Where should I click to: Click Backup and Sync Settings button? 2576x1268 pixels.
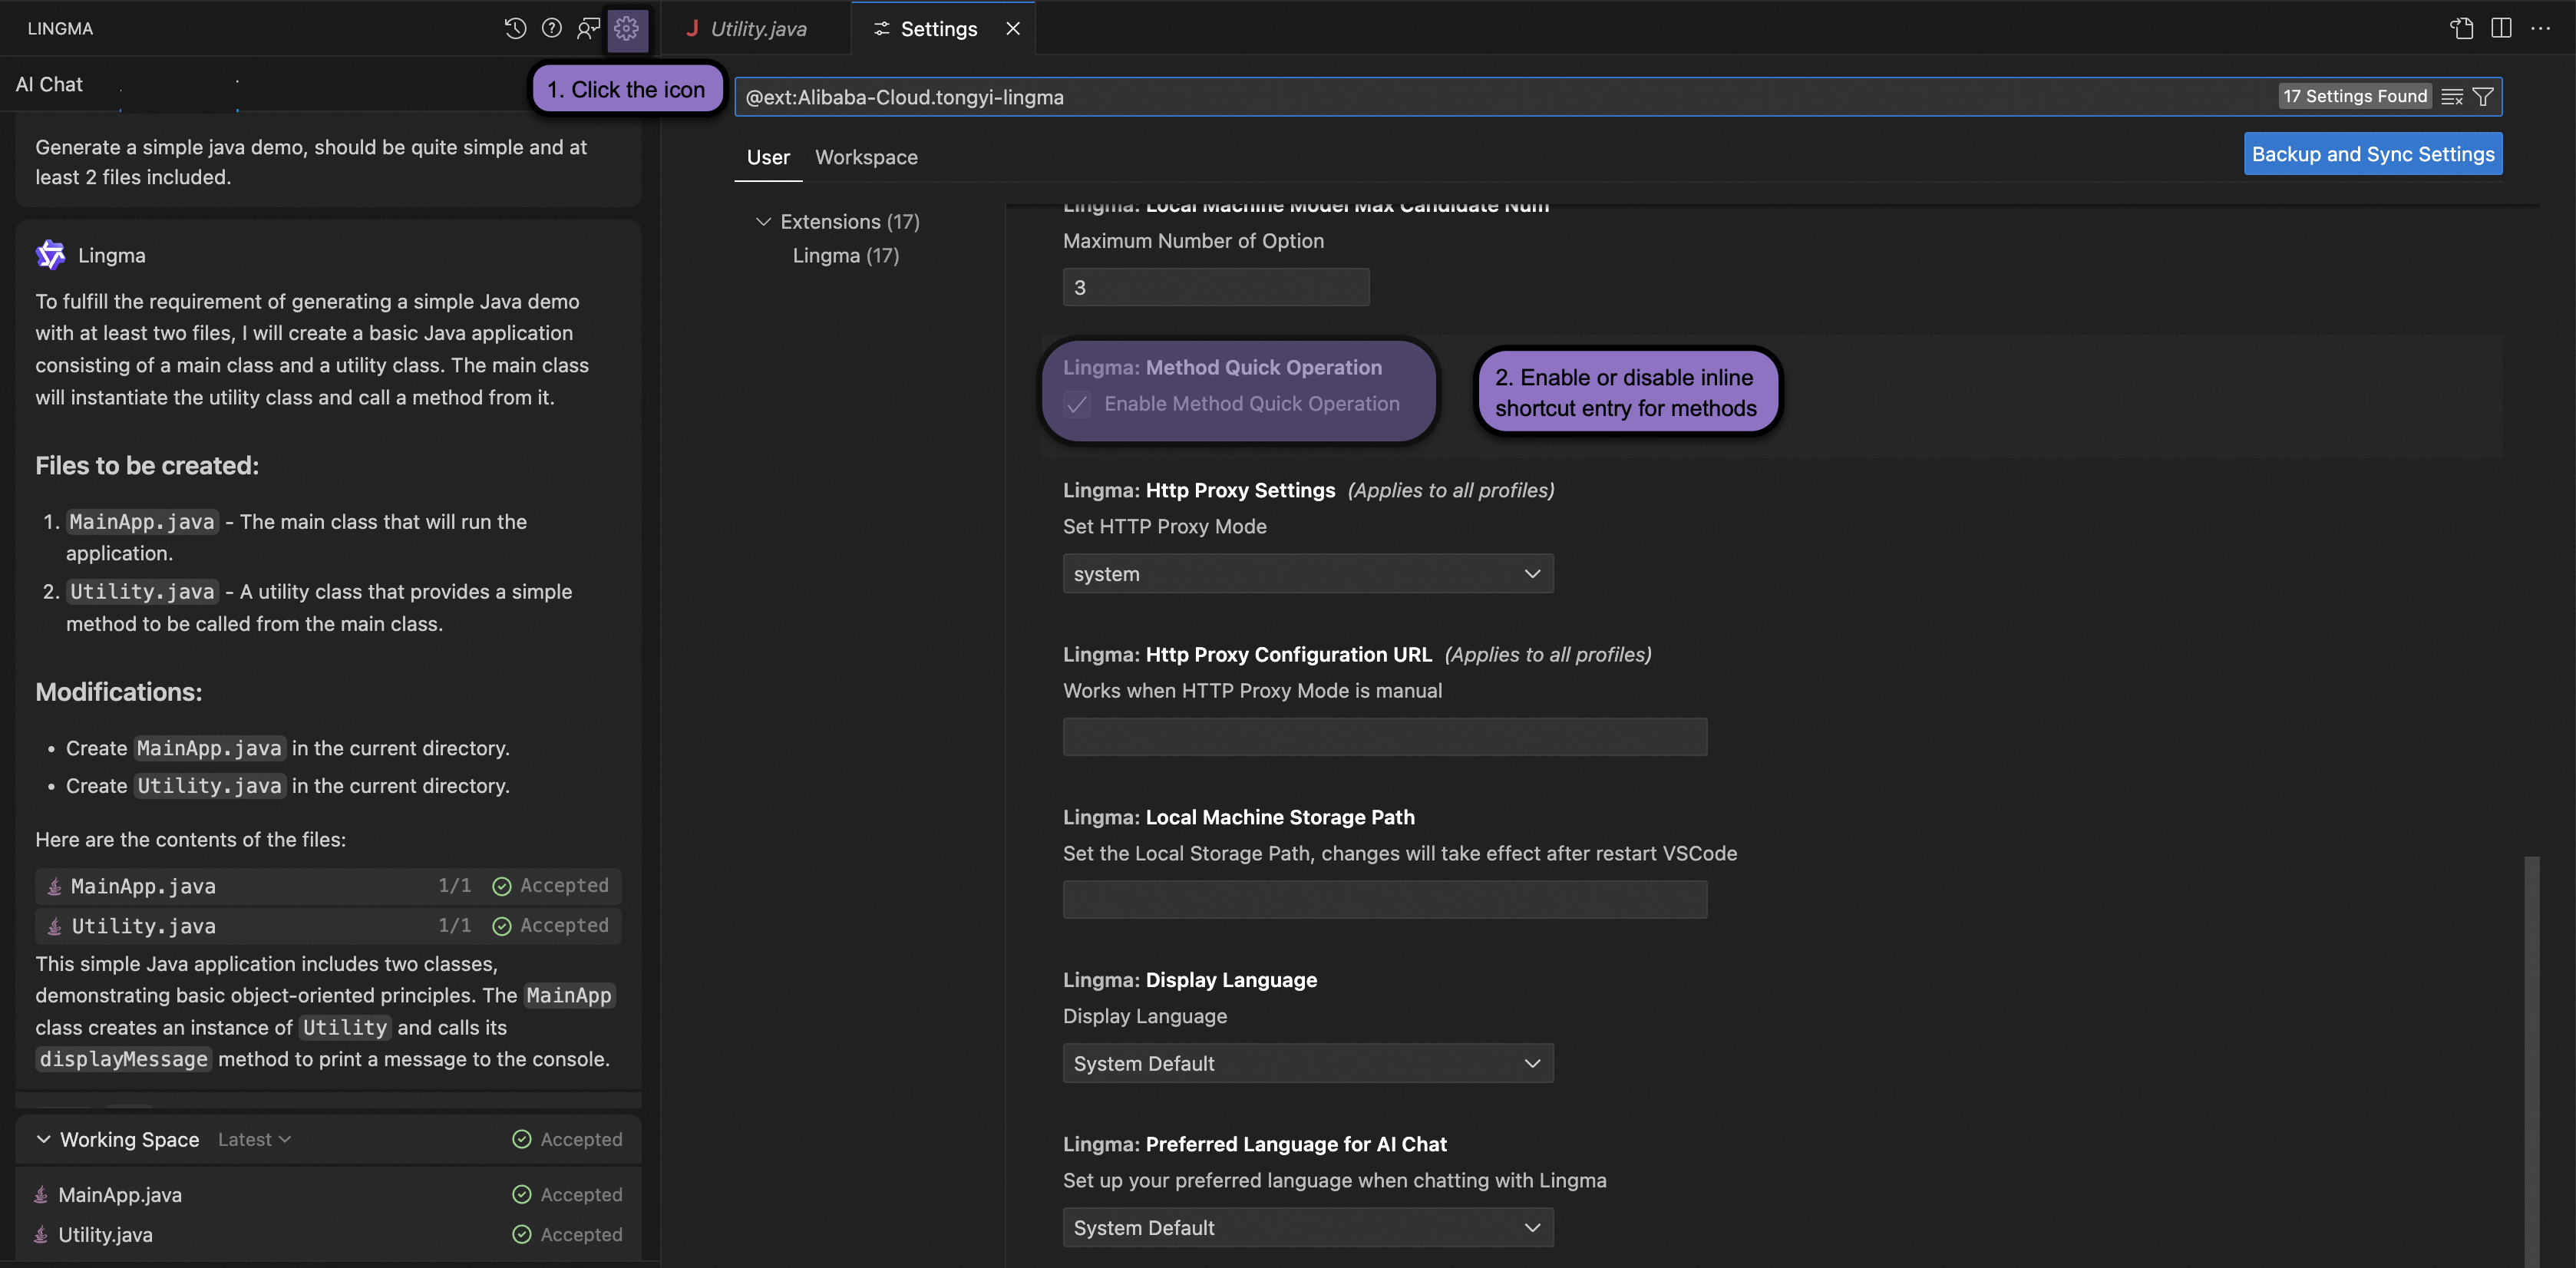[2373, 154]
